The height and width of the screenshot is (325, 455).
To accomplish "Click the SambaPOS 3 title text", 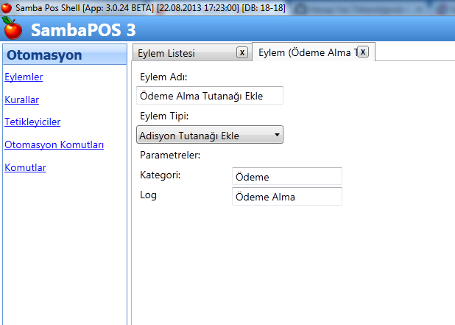I will click(x=83, y=29).
